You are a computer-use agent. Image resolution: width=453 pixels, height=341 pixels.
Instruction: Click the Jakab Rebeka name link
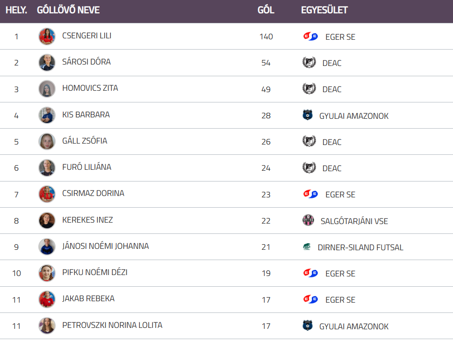pos(88,298)
